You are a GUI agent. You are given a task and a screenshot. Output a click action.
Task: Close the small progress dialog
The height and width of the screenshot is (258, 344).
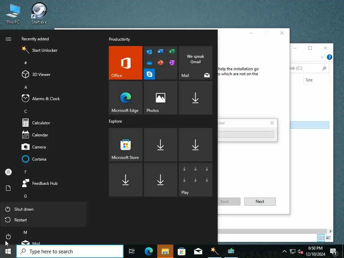(272, 123)
